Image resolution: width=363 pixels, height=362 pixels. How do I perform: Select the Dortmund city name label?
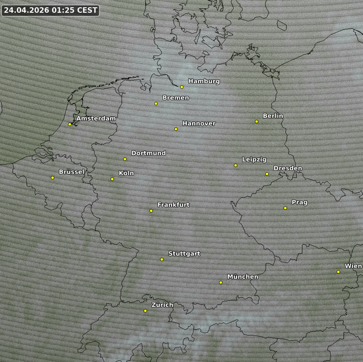click(x=148, y=153)
